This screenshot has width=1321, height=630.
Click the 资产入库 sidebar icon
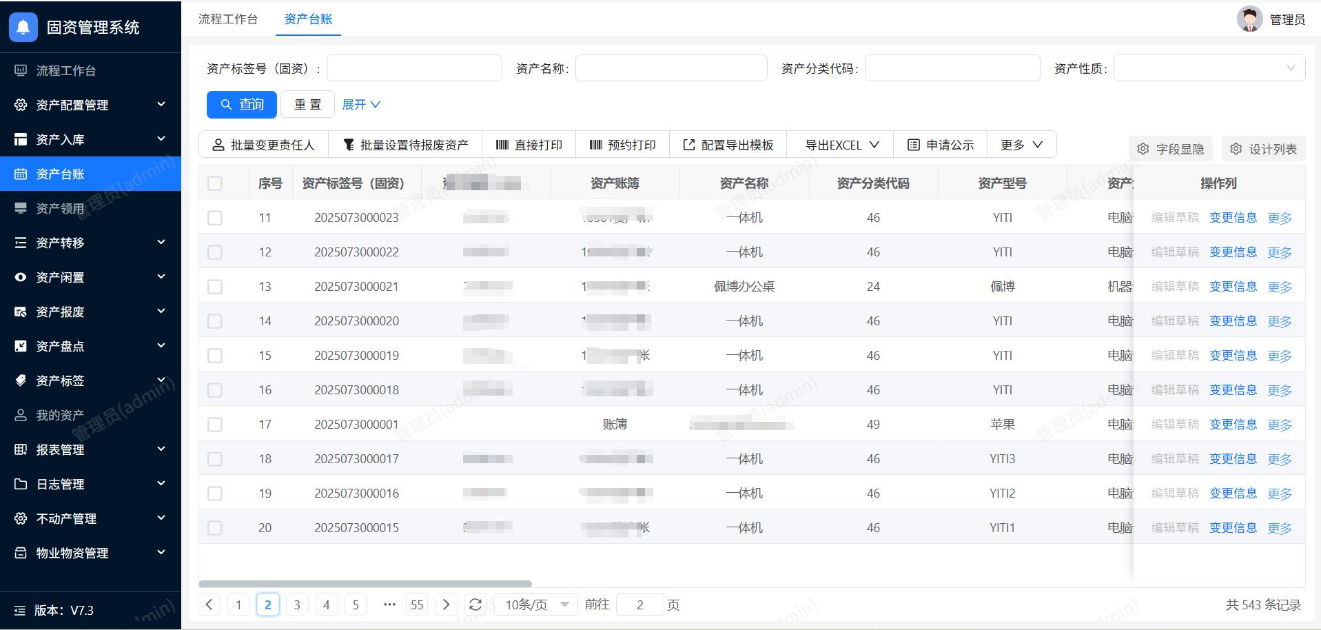click(x=21, y=139)
